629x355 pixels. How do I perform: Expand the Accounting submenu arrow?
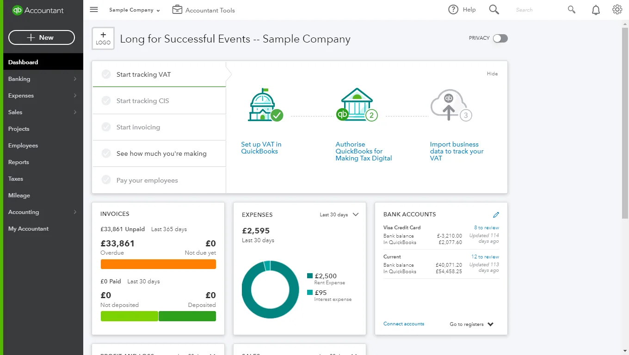point(75,212)
